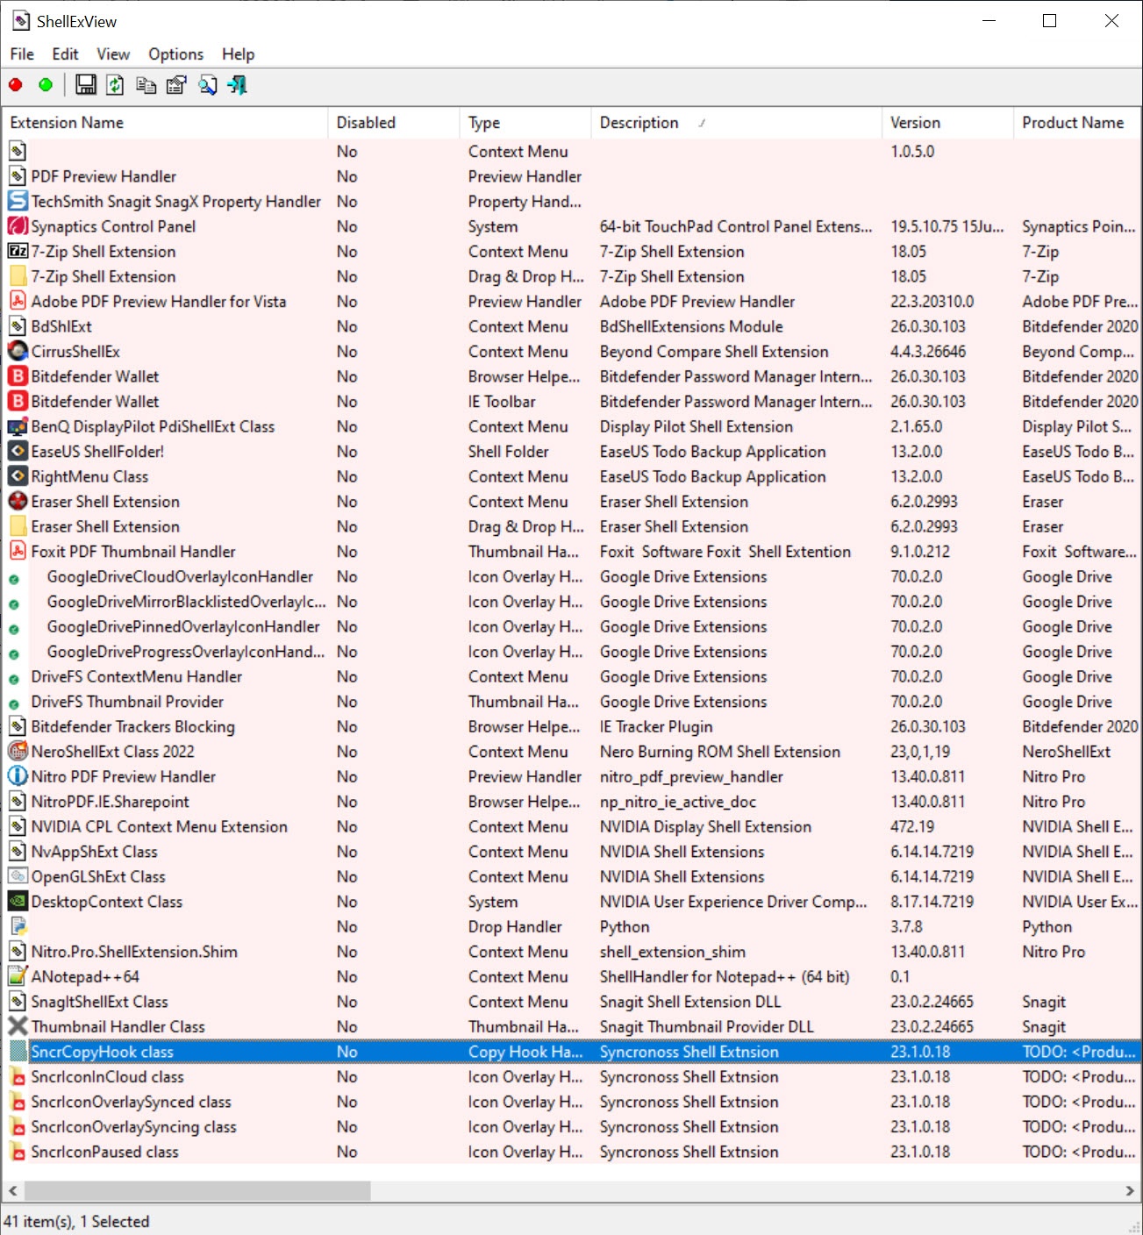Click the SncrIconInCloud class row icon

[x=18, y=1076]
